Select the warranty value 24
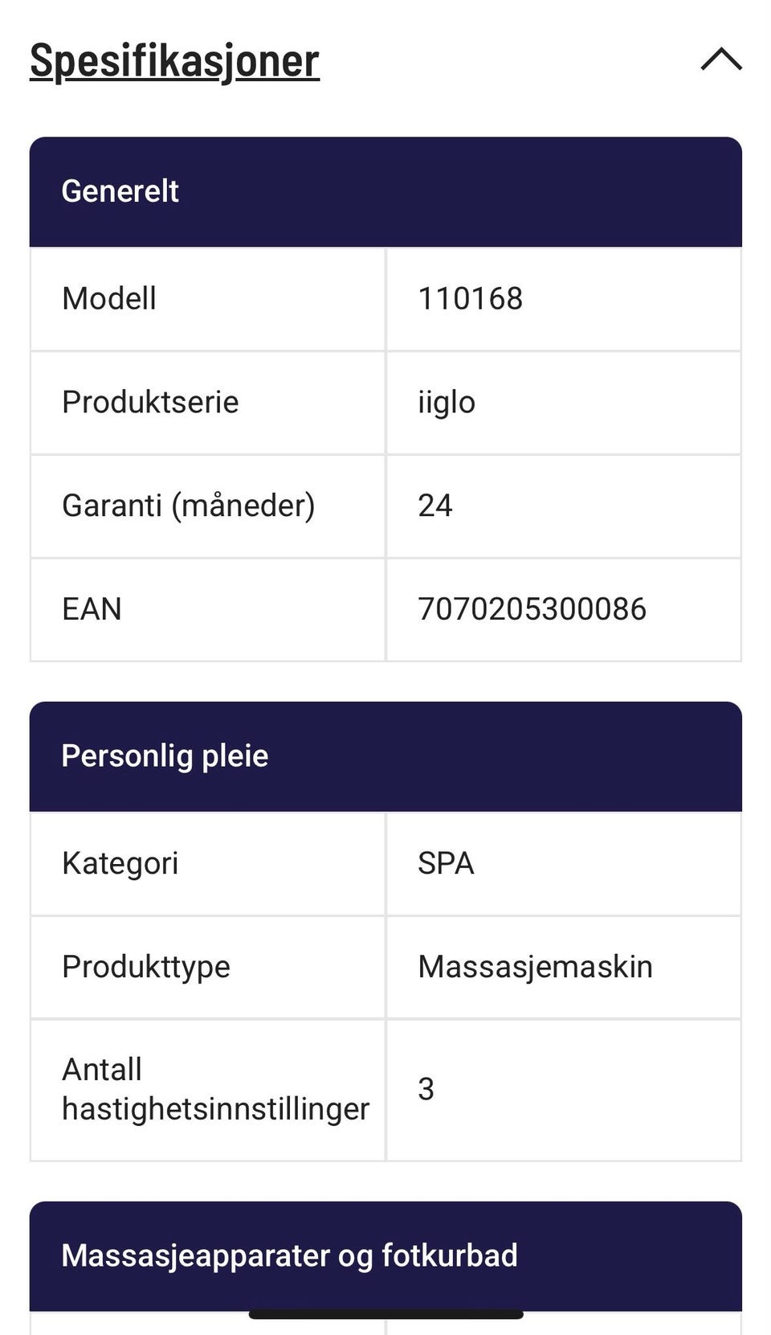Image resolution: width=771 pixels, height=1335 pixels. tap(435, 506)
